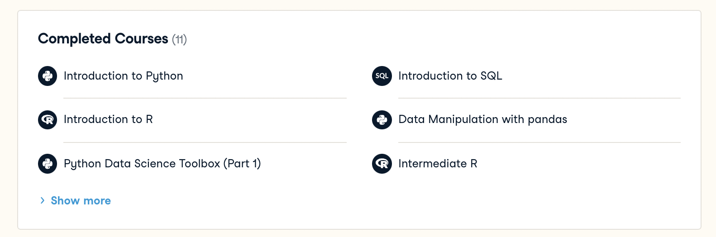Open the Introduction to SQL course
716x237 pixels.
pyautogui.click(x=450, y=76)
